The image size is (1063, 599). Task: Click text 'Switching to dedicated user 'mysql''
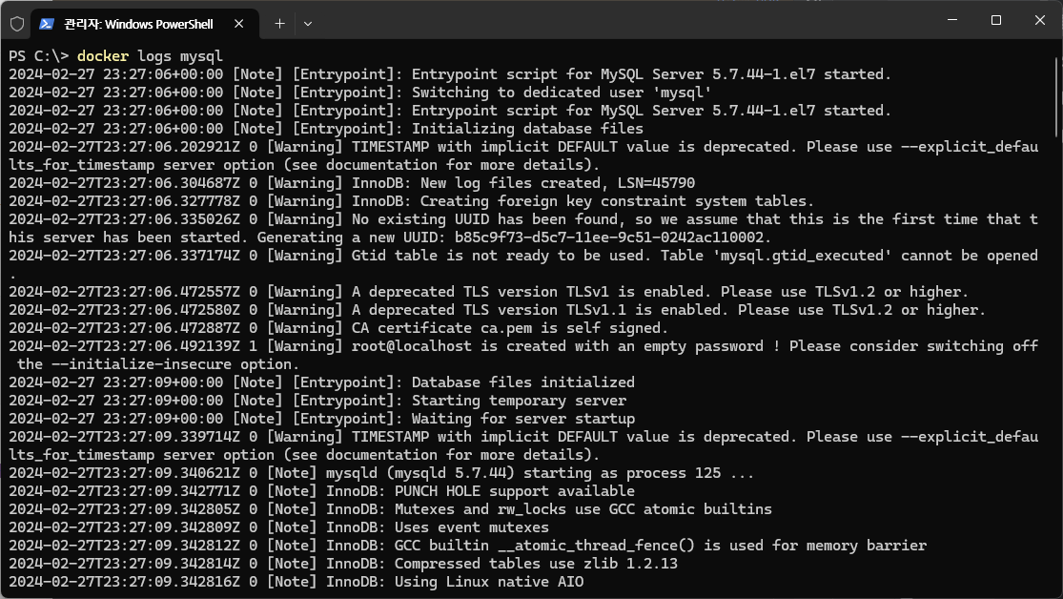[562, 93]
